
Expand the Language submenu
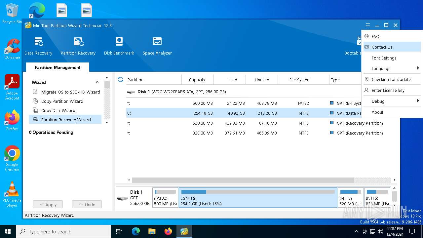point(392,68)
